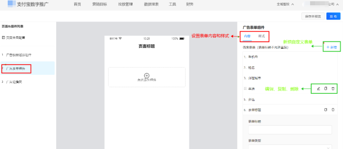
Task: Go to 投放管理 in the top menu
Action: pos(125,4)
